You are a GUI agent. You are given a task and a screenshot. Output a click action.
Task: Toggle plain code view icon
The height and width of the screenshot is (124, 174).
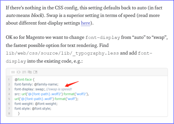[x=19, y=72]
